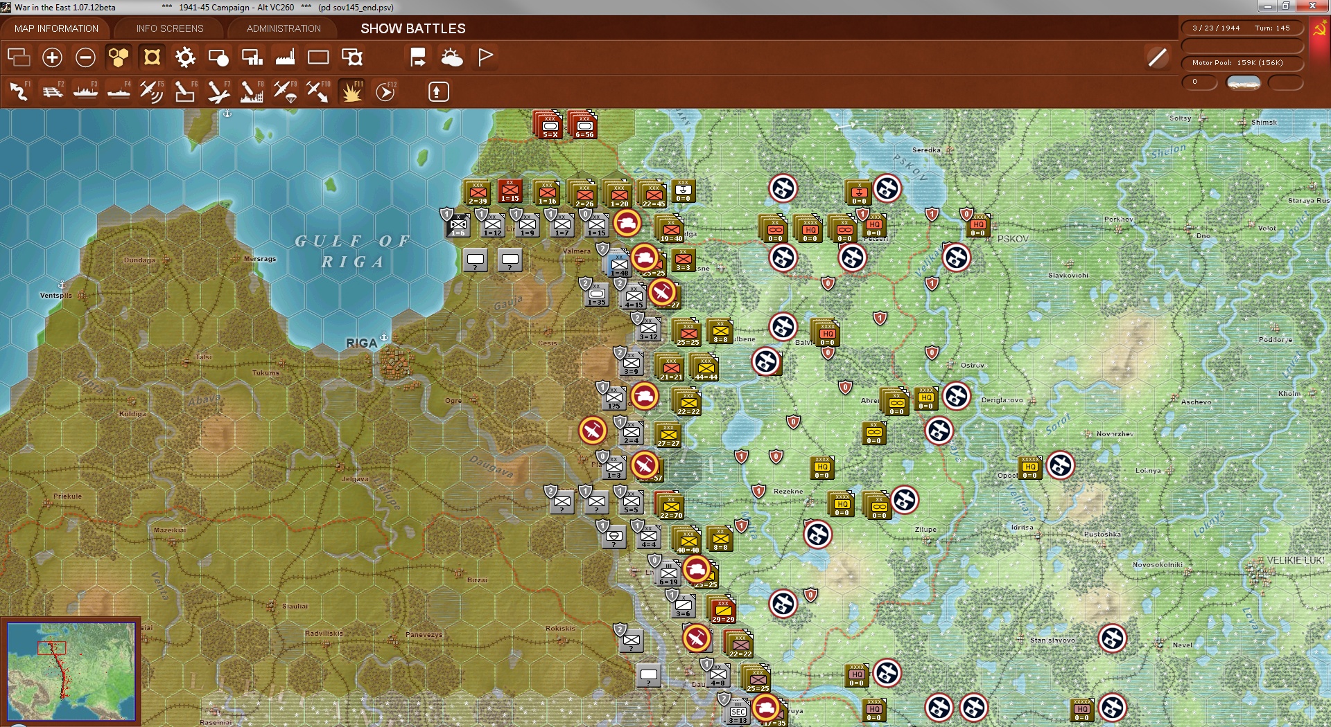Select the Soviet unit labeled 2=39

coord(478,193)
